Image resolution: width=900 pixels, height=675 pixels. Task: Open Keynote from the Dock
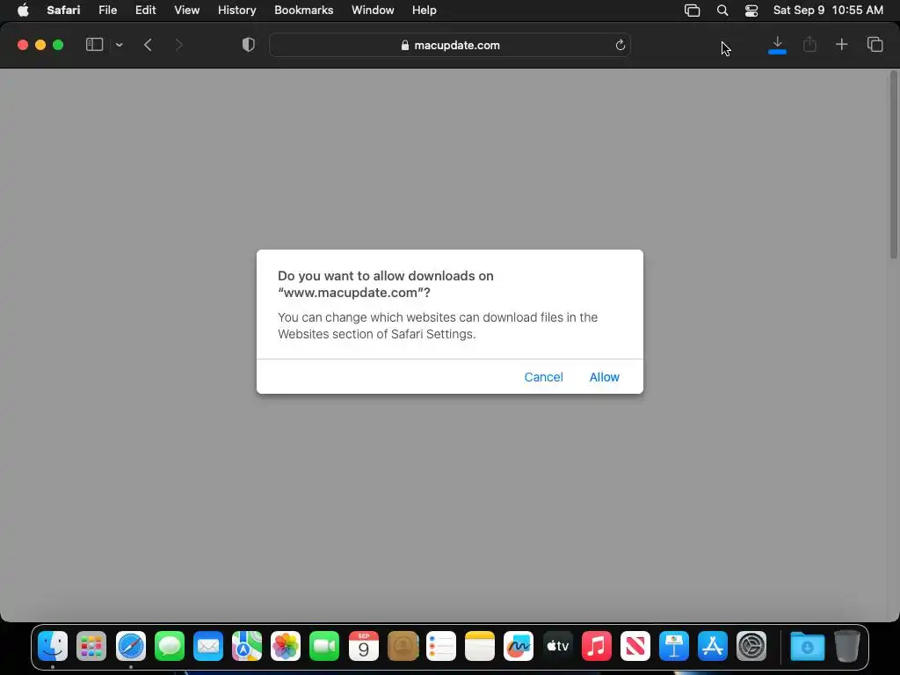[x=674, y=646]
